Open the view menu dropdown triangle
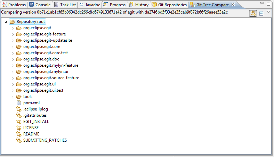This screenshot has width=274, height=157. [x=268, y=12]
